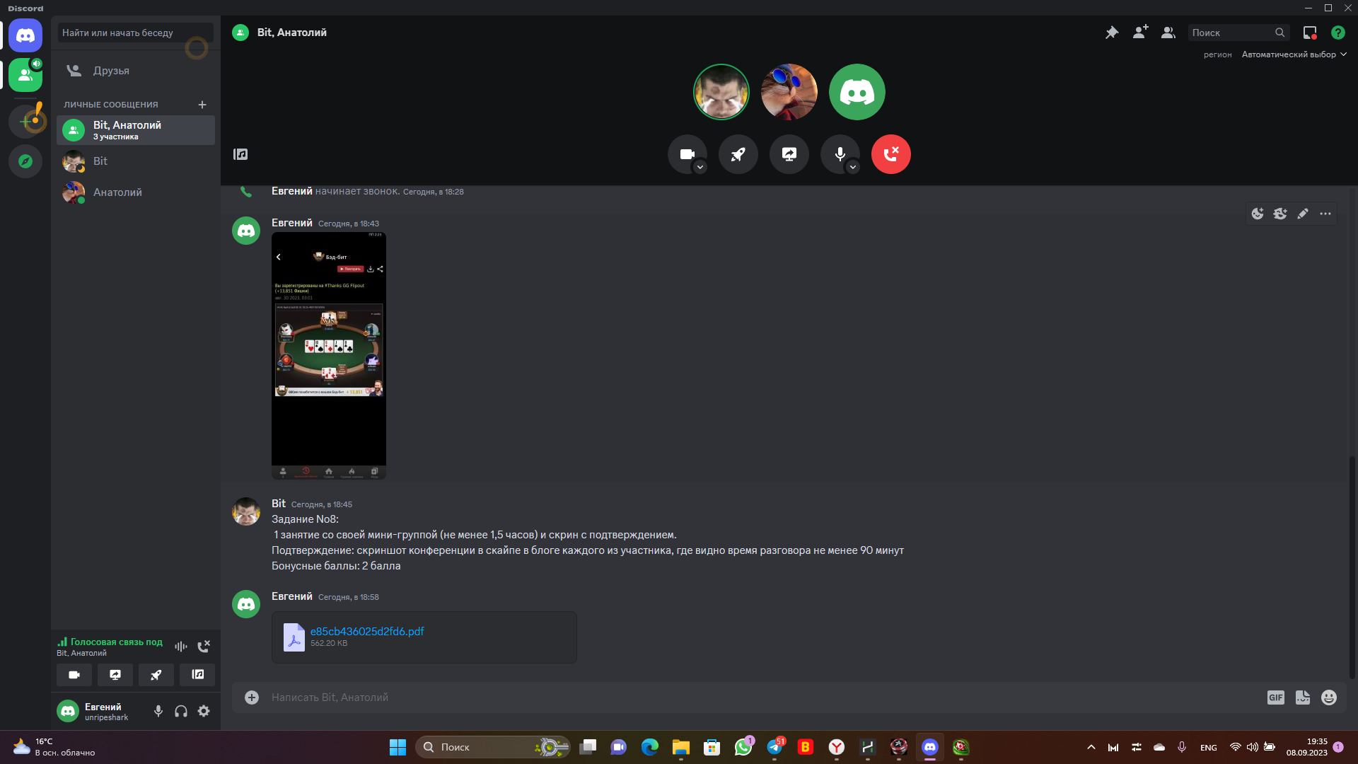1358x764 pixels.
Task: Open GIF picker
Action: [1276, 698]
